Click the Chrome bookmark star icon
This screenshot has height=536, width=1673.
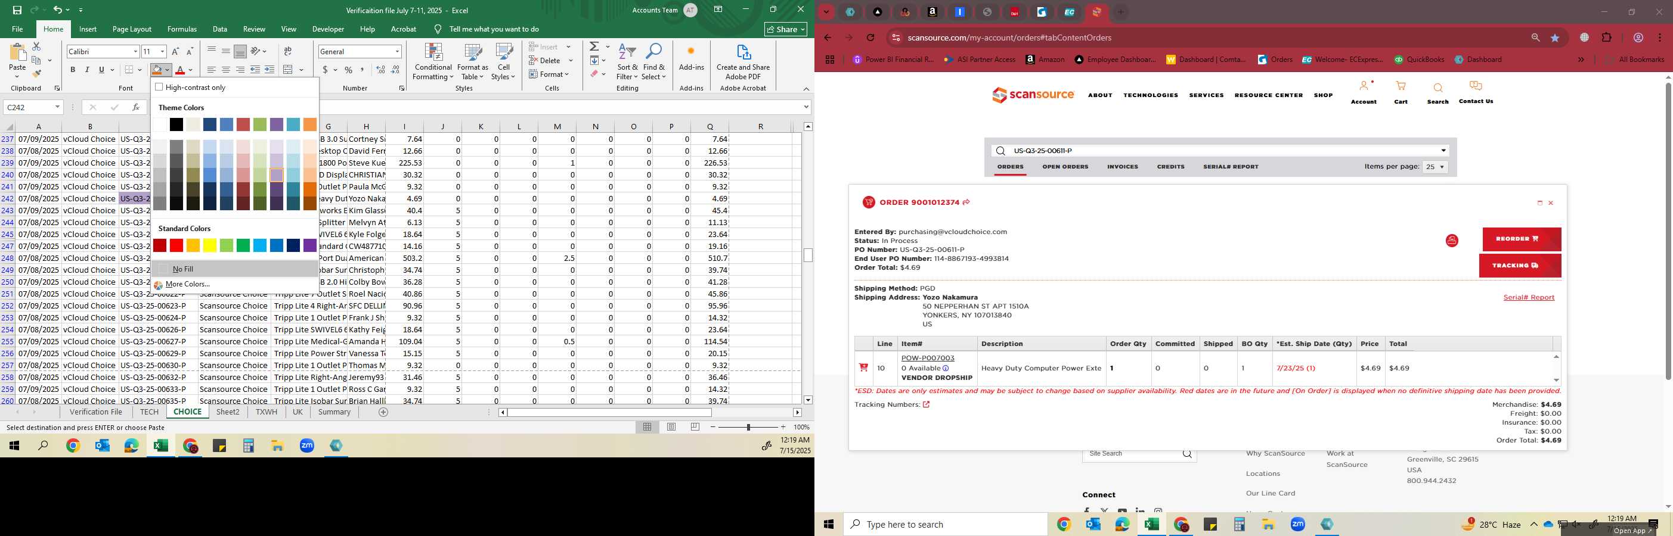pos(1555,38)
